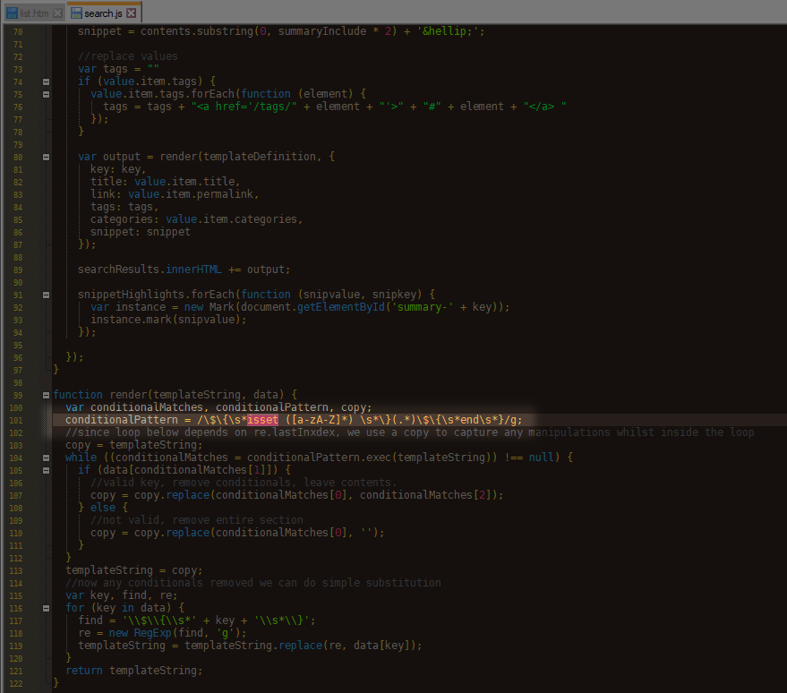
Task: Click line number 89 in the gutter
Action: [18, 269]
